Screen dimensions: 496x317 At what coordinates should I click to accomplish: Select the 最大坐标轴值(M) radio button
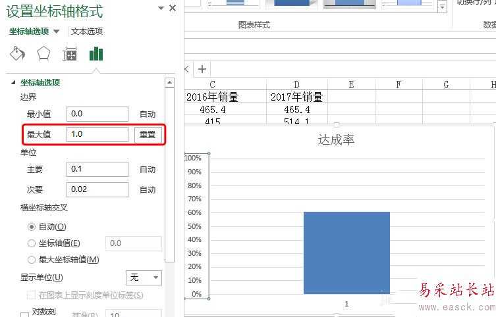coord(32,260)
